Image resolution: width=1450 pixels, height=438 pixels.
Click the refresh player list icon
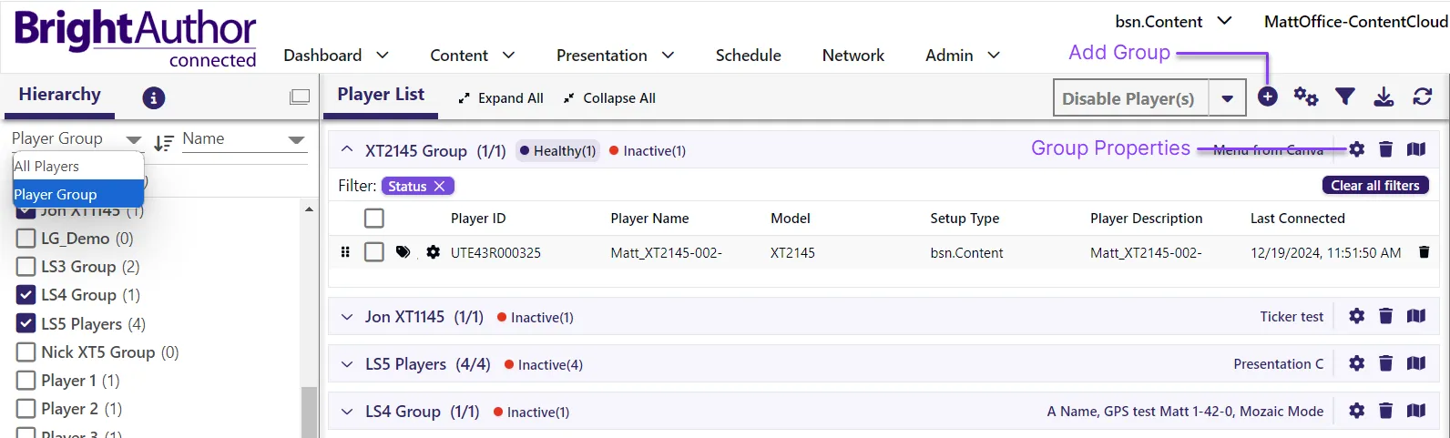coord(1423,97)
